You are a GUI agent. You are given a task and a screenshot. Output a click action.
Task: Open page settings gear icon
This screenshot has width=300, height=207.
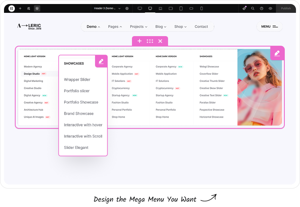[127, 8]
